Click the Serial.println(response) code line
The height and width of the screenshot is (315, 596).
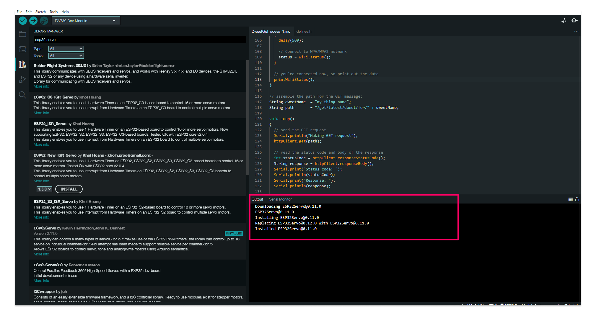click(x=302, y=186)
